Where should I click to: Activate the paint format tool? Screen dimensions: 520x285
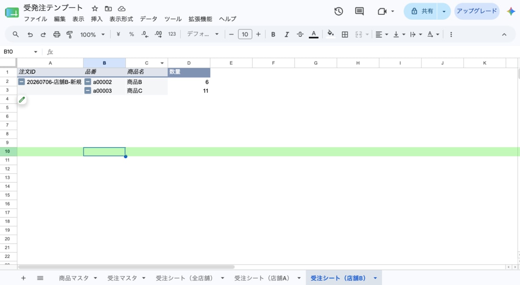[x=70, y=35]
